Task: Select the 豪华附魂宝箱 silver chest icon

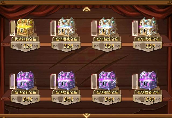Action: [66, 27]
